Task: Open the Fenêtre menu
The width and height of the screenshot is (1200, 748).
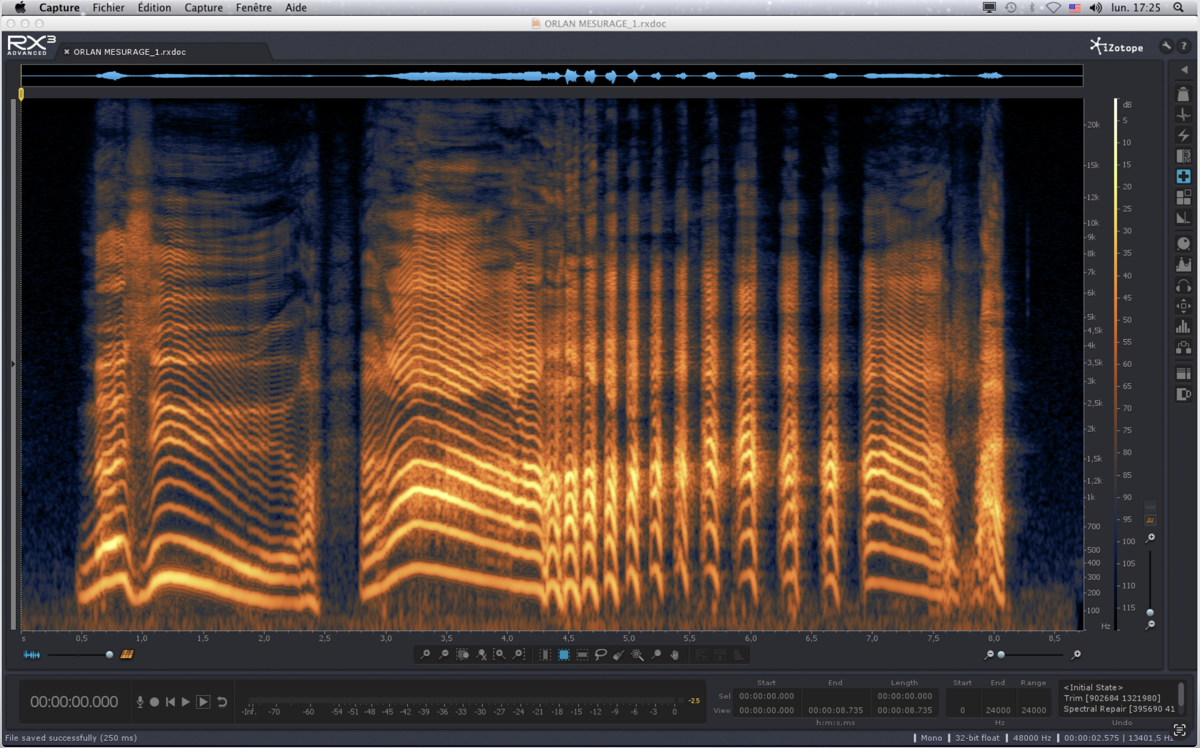Action: point(253,7)
